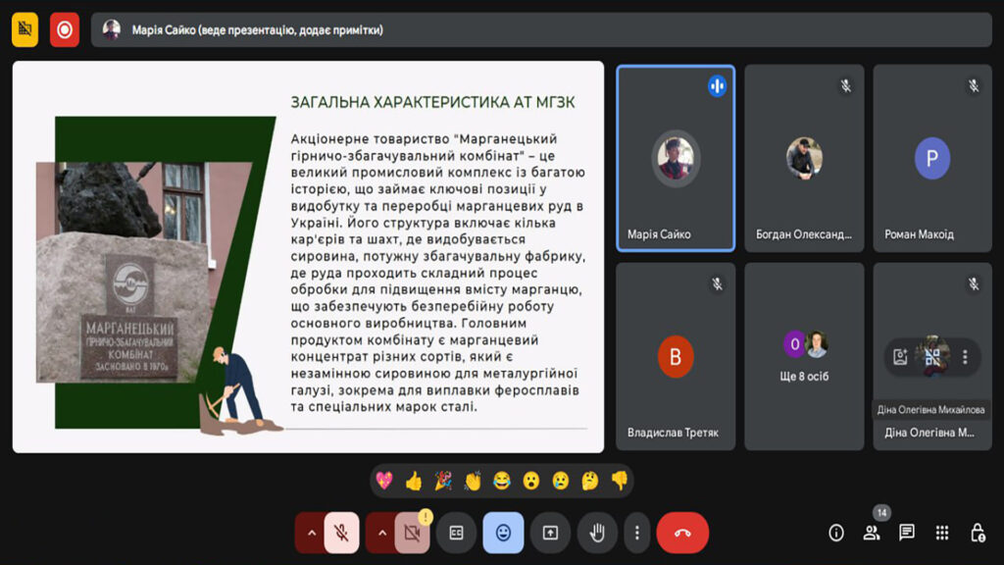Send the thumbs down emoji reaction
The image size is (1004, 565).
[x=620, y=481]
